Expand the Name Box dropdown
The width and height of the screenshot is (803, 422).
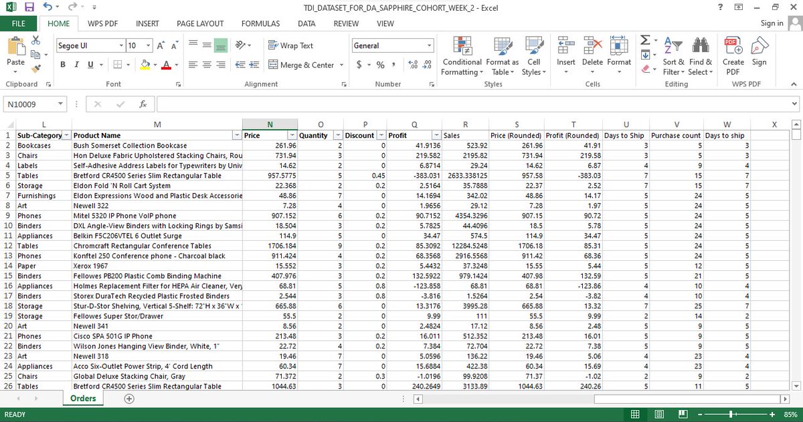coord(61,104)
